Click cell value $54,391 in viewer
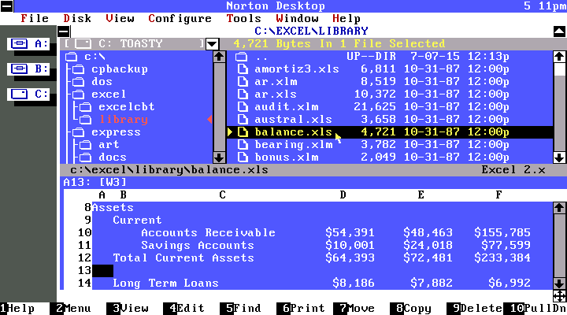Image resolution: width=567 pixels, height=315 pixels. (350, 233)
